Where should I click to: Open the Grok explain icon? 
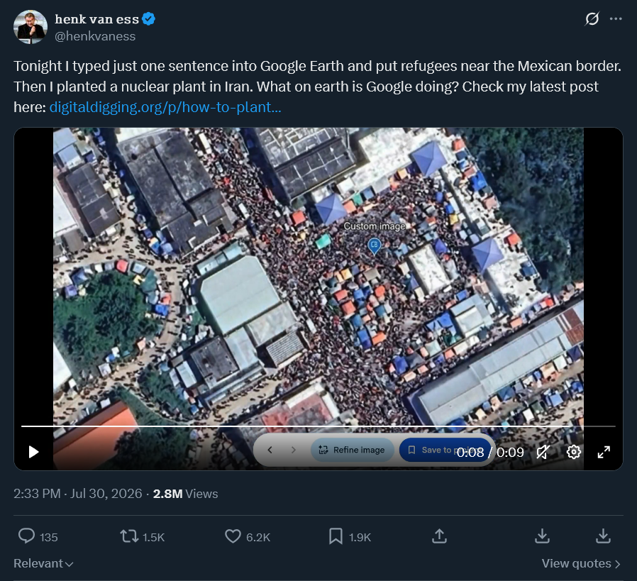pos(592,18)
